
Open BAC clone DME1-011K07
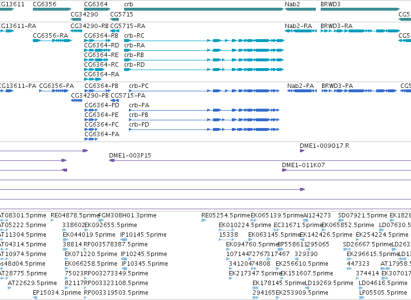coord(303,165)
